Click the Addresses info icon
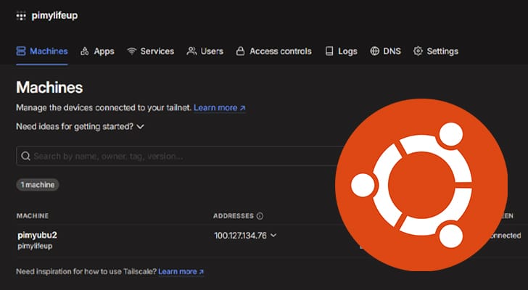 [x=260, y=216]
